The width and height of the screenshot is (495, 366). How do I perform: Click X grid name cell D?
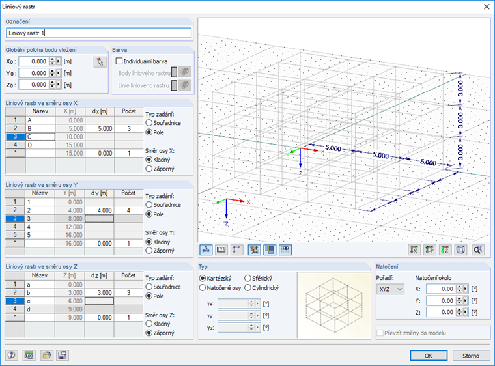pos(40,145)
